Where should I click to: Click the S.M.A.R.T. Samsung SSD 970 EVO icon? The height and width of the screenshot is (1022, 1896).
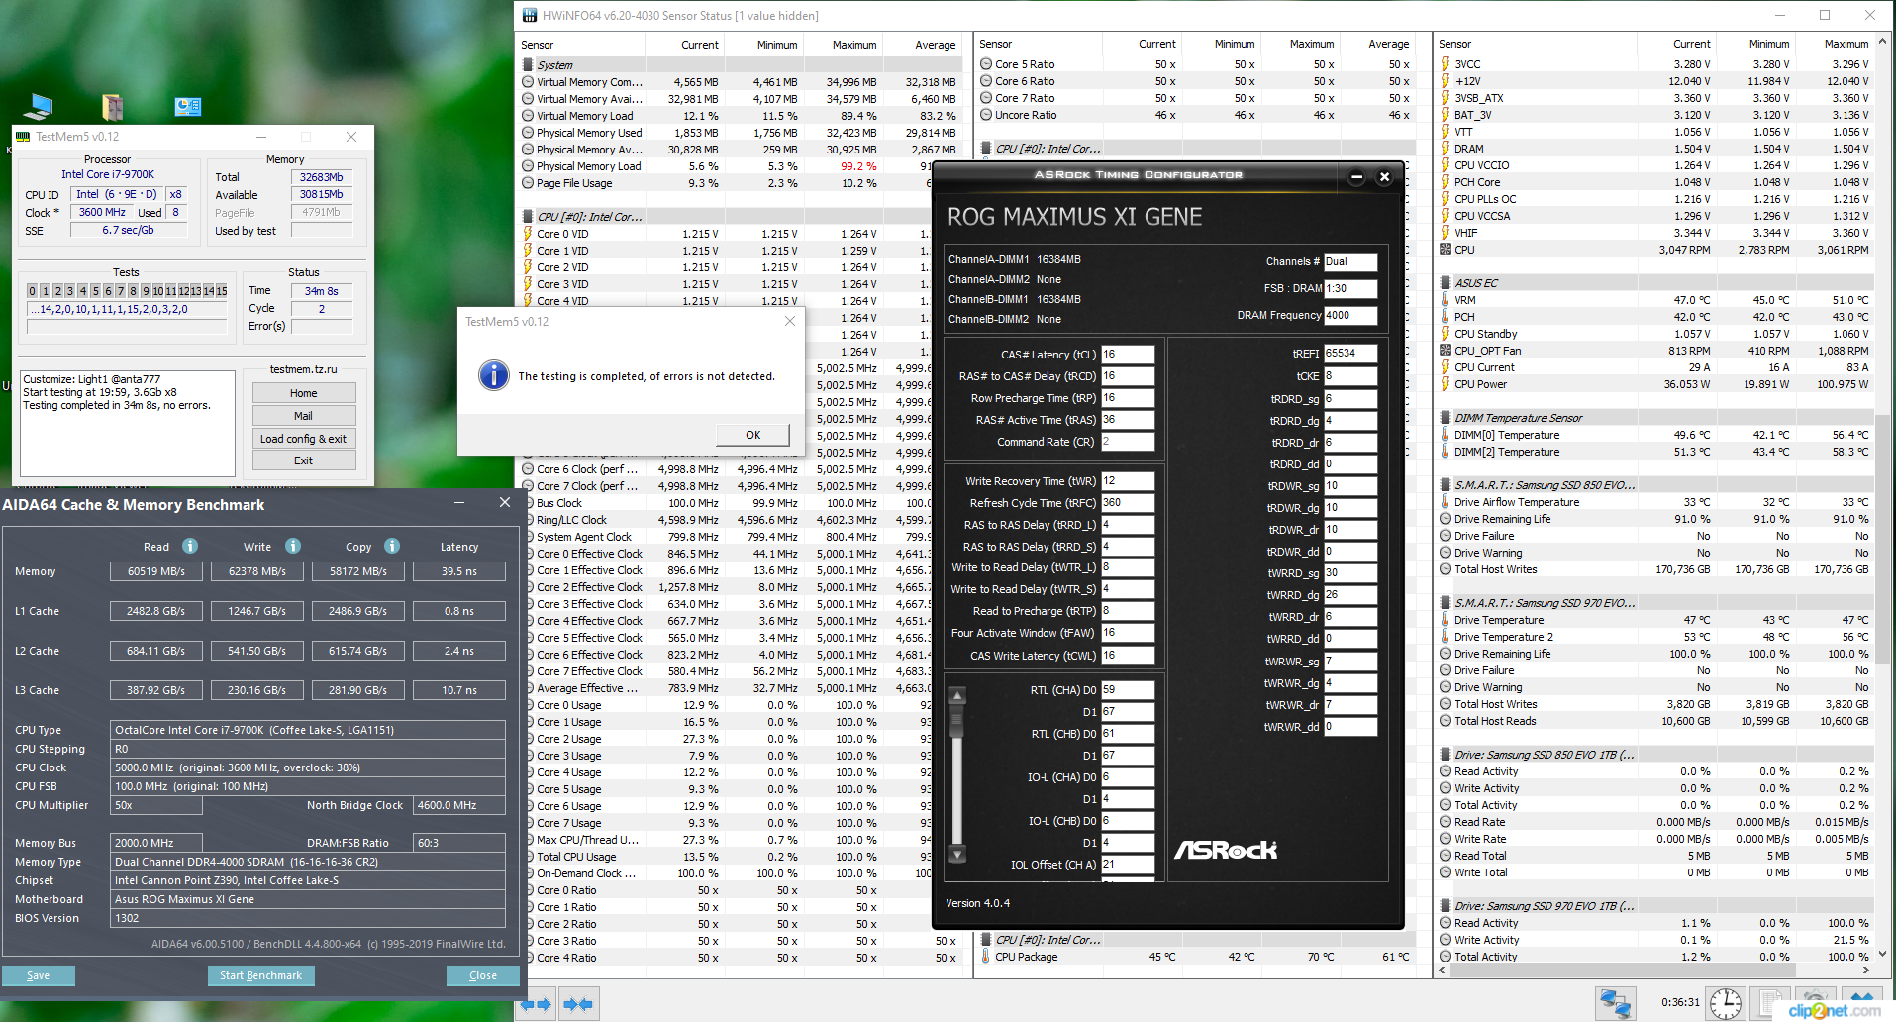[x=1446, y=603]
